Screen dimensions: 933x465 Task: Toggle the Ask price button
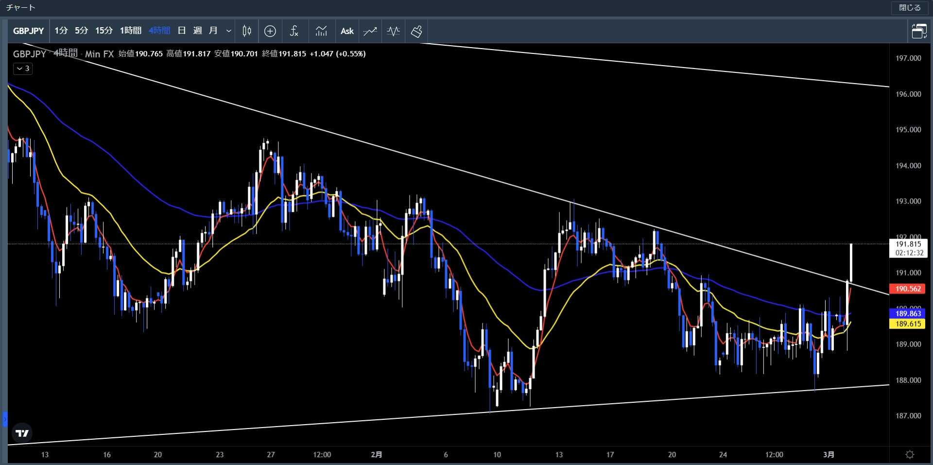pos(347,31)
